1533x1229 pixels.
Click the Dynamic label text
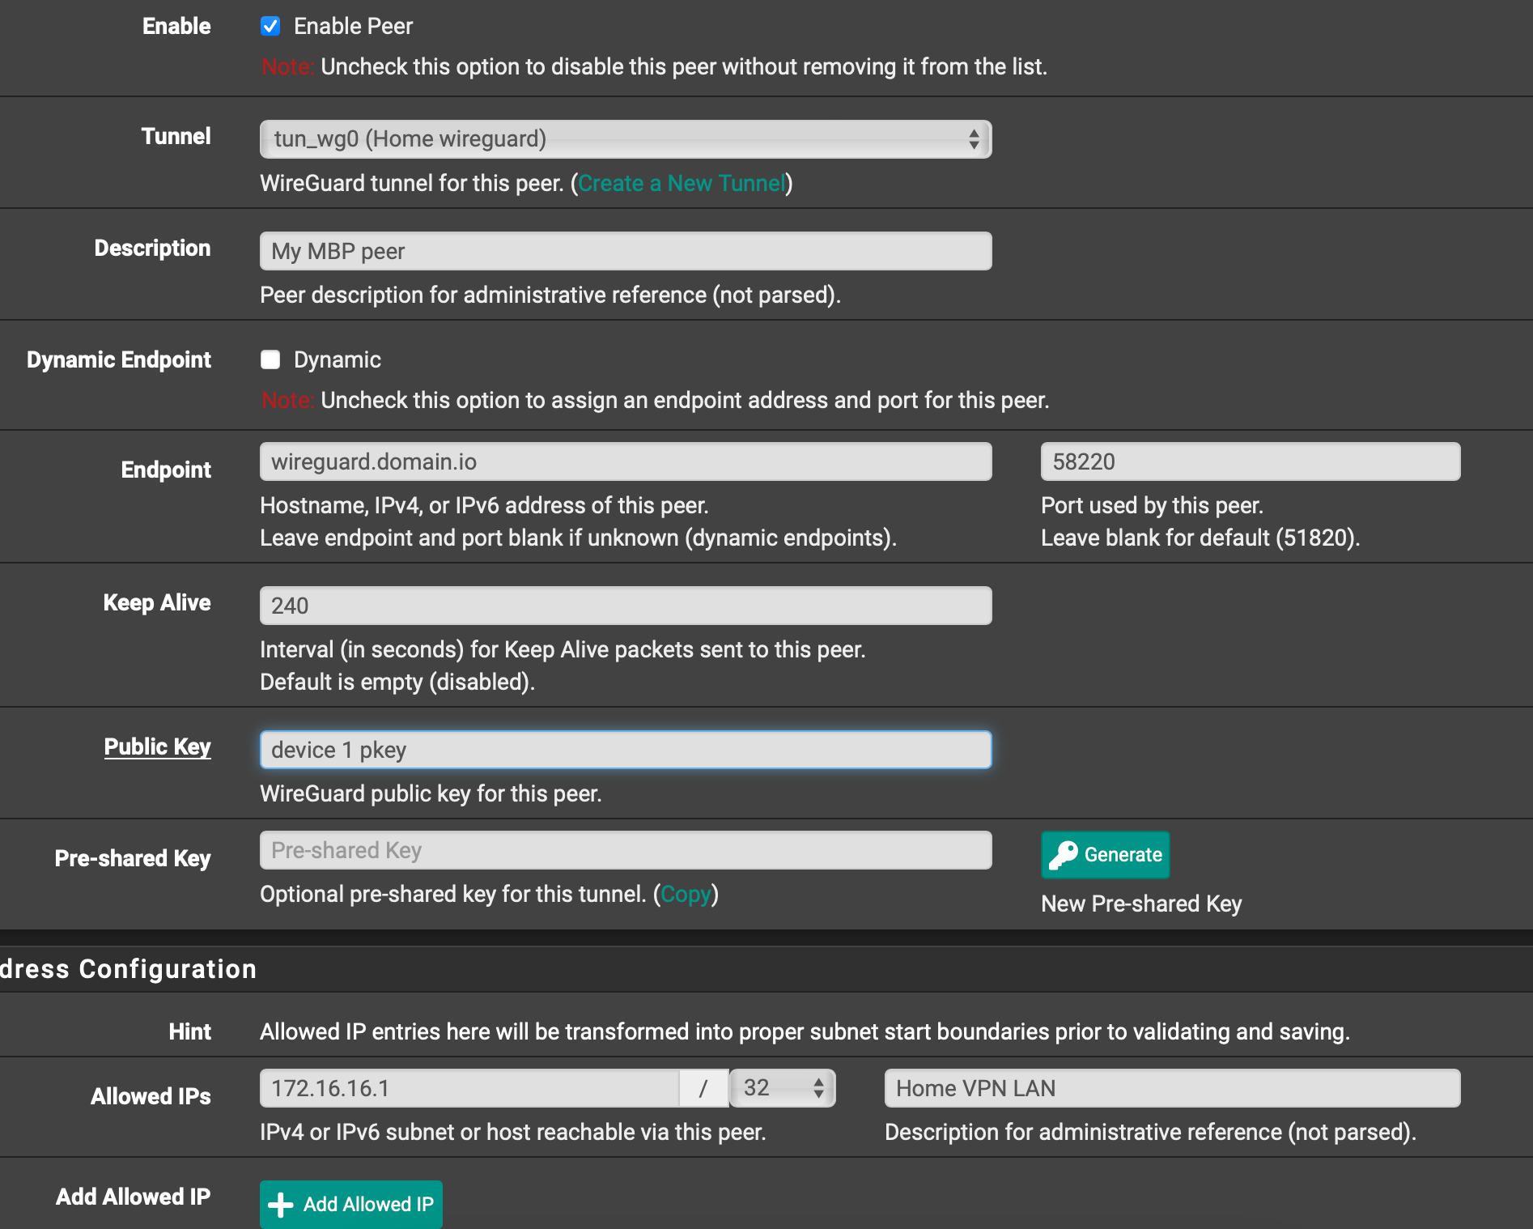point(337,359)
